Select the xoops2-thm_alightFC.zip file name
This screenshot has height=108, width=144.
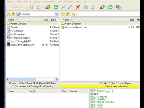point(22,45)
